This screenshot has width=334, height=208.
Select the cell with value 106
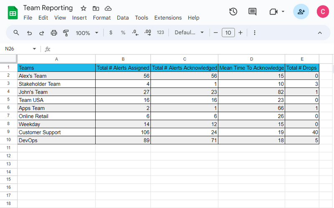tap(123, 132)
